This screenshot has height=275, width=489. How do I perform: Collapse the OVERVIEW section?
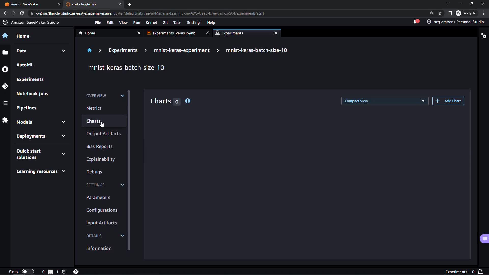(x=122, y=96)
